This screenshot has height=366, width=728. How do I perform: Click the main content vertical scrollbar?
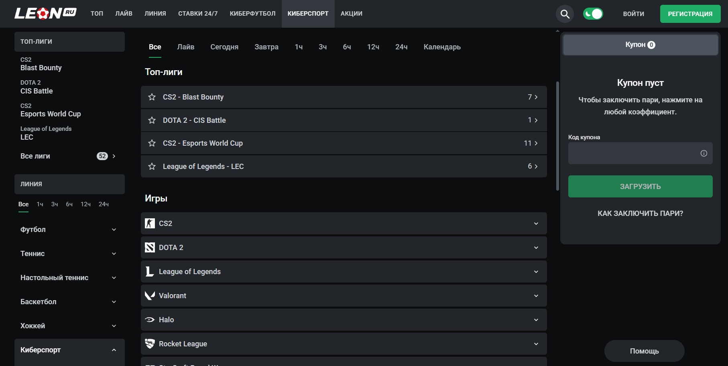point(557,136)
